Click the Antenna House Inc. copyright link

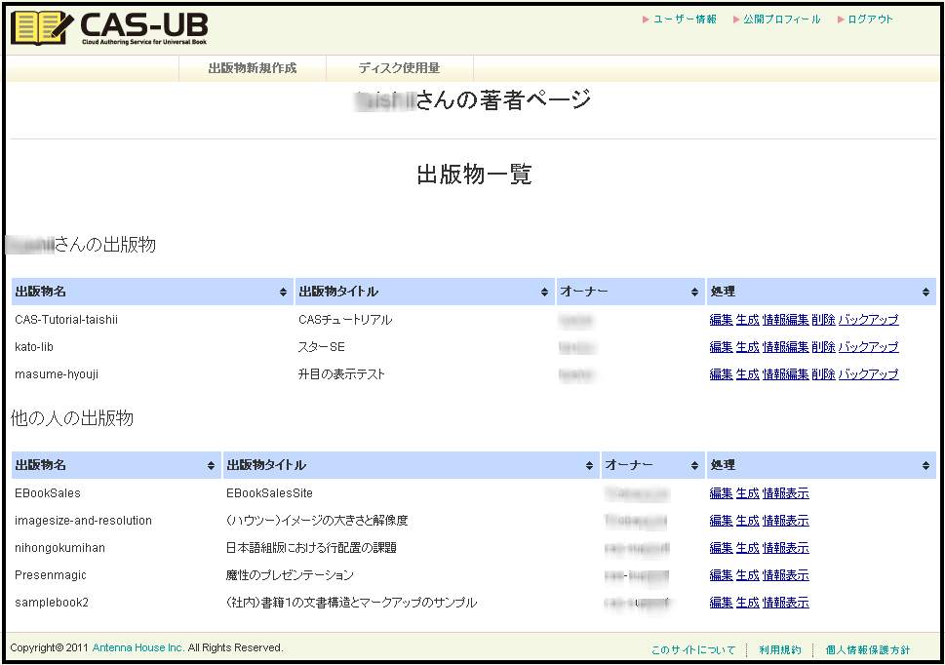click(138, 647)
